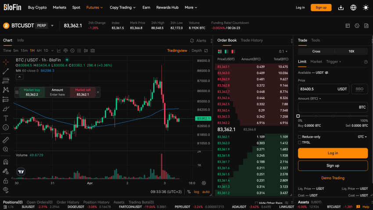
Task: Click the Market buy quick button
Action: point(32,92)
